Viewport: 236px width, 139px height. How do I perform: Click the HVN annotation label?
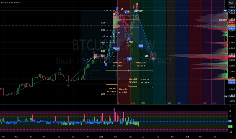146,56
